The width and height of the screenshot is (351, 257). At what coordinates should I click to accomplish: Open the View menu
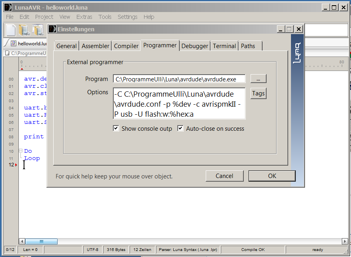[x=65, y=17]
